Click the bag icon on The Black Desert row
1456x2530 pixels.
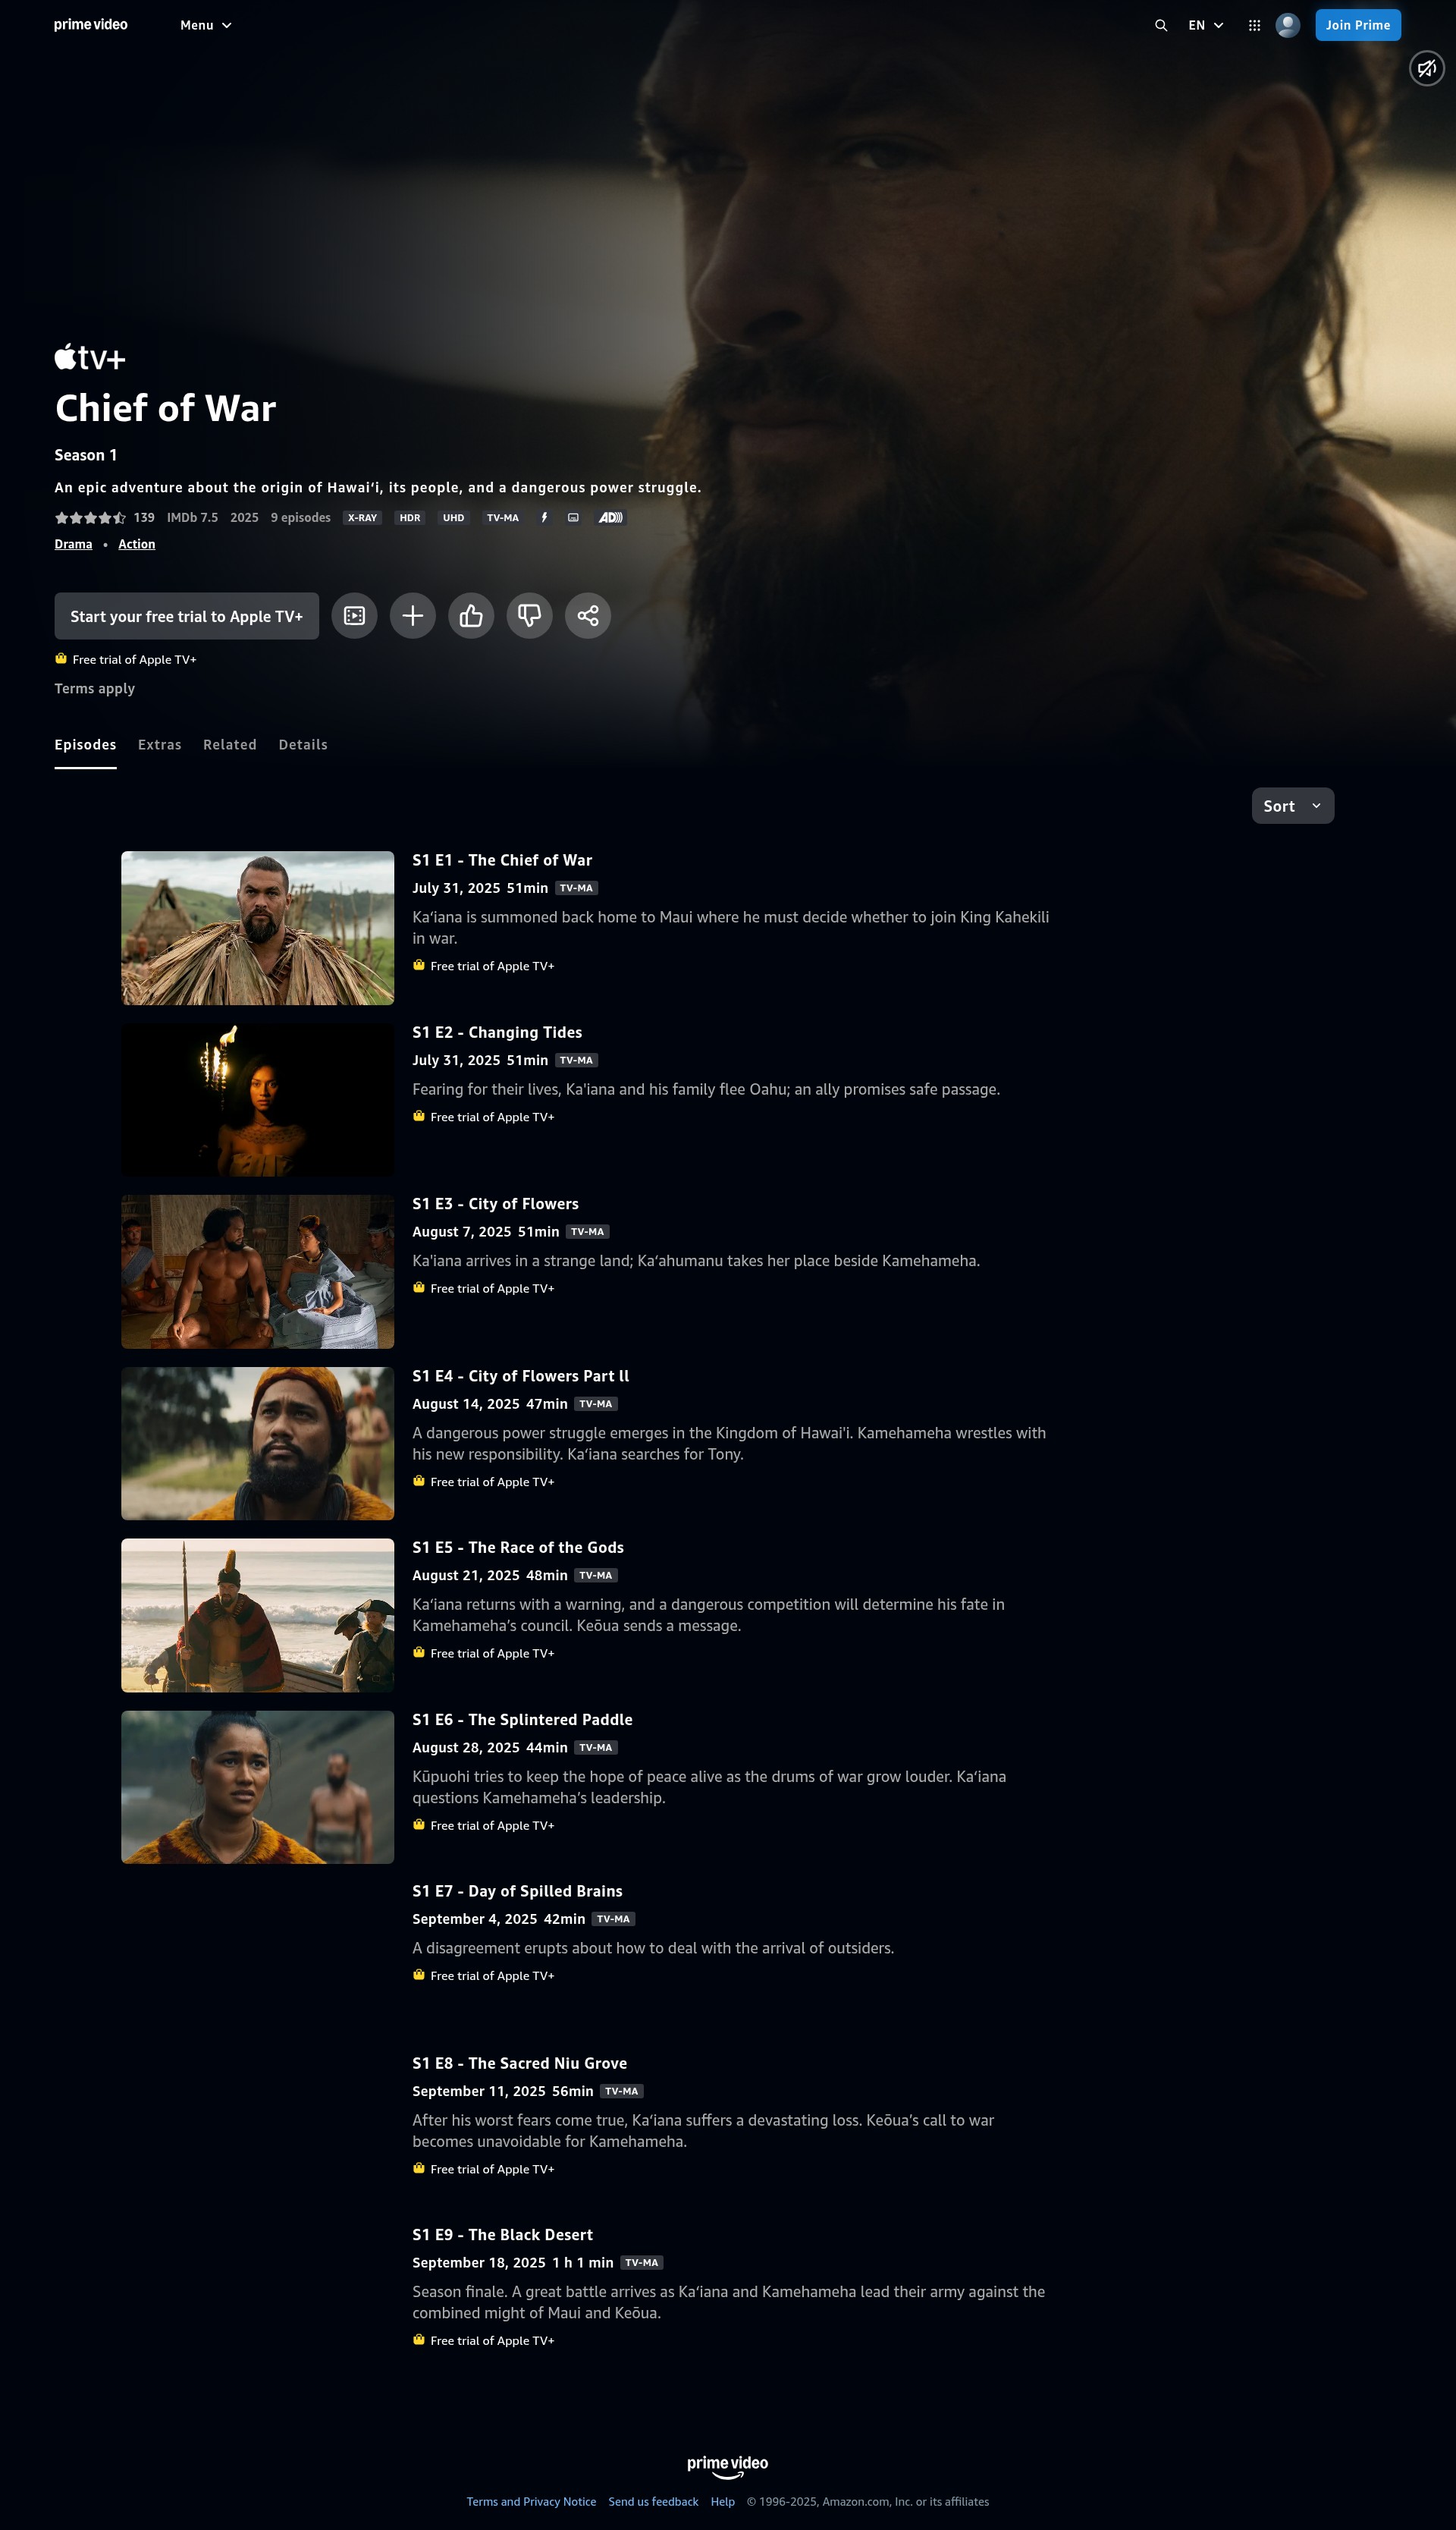(419, 2340)
